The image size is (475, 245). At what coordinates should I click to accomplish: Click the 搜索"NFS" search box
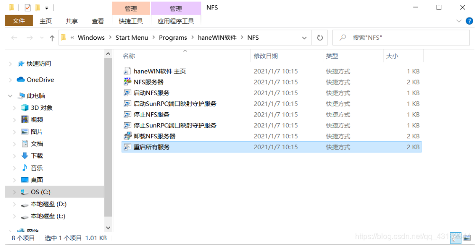[x=401, y=37]
